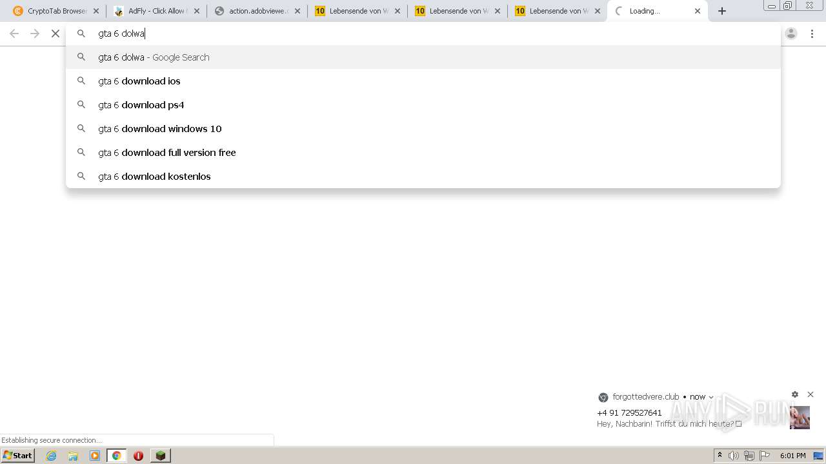Viewport: 826px width, 464px height.
Task: Restore down the browser window
Action: point(788,6)
